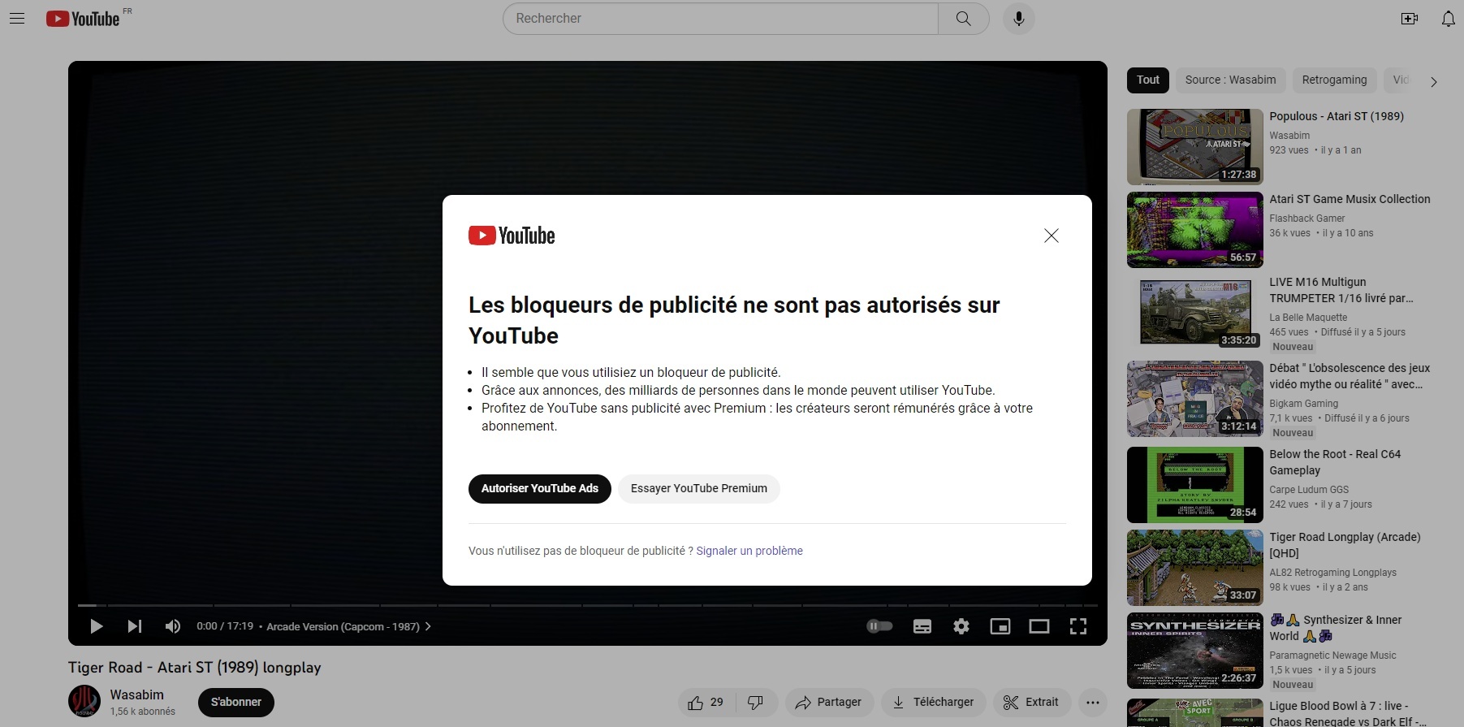Open player settings gear
The image size is (1464, 727).
coord(961,626)
